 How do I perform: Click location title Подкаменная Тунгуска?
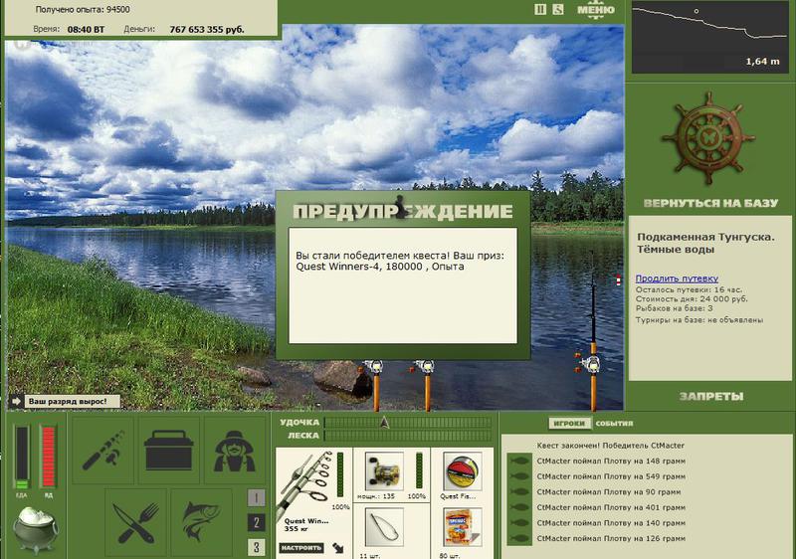[x=705, y=237]
